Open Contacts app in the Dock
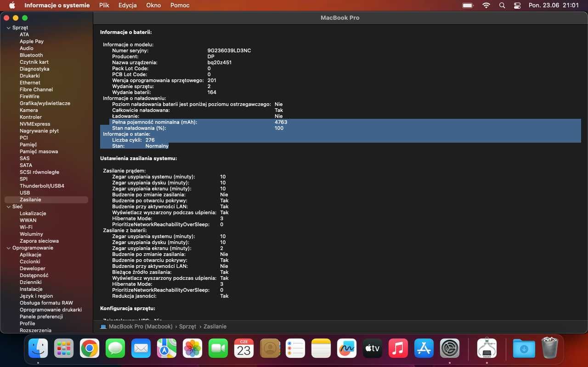Screen dimensions: 588x367 270,349
